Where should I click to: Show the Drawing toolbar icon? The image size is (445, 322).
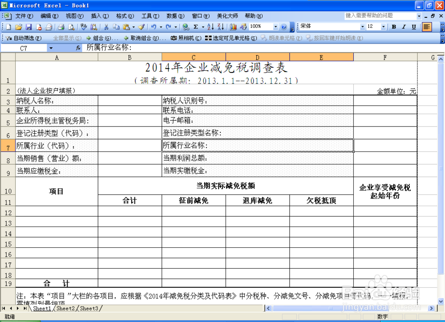(243, 27)
